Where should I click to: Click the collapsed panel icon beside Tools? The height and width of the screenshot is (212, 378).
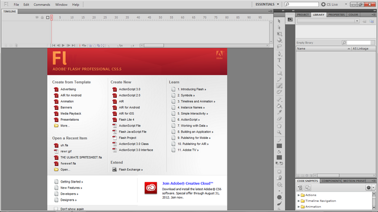tap(290, 19)
